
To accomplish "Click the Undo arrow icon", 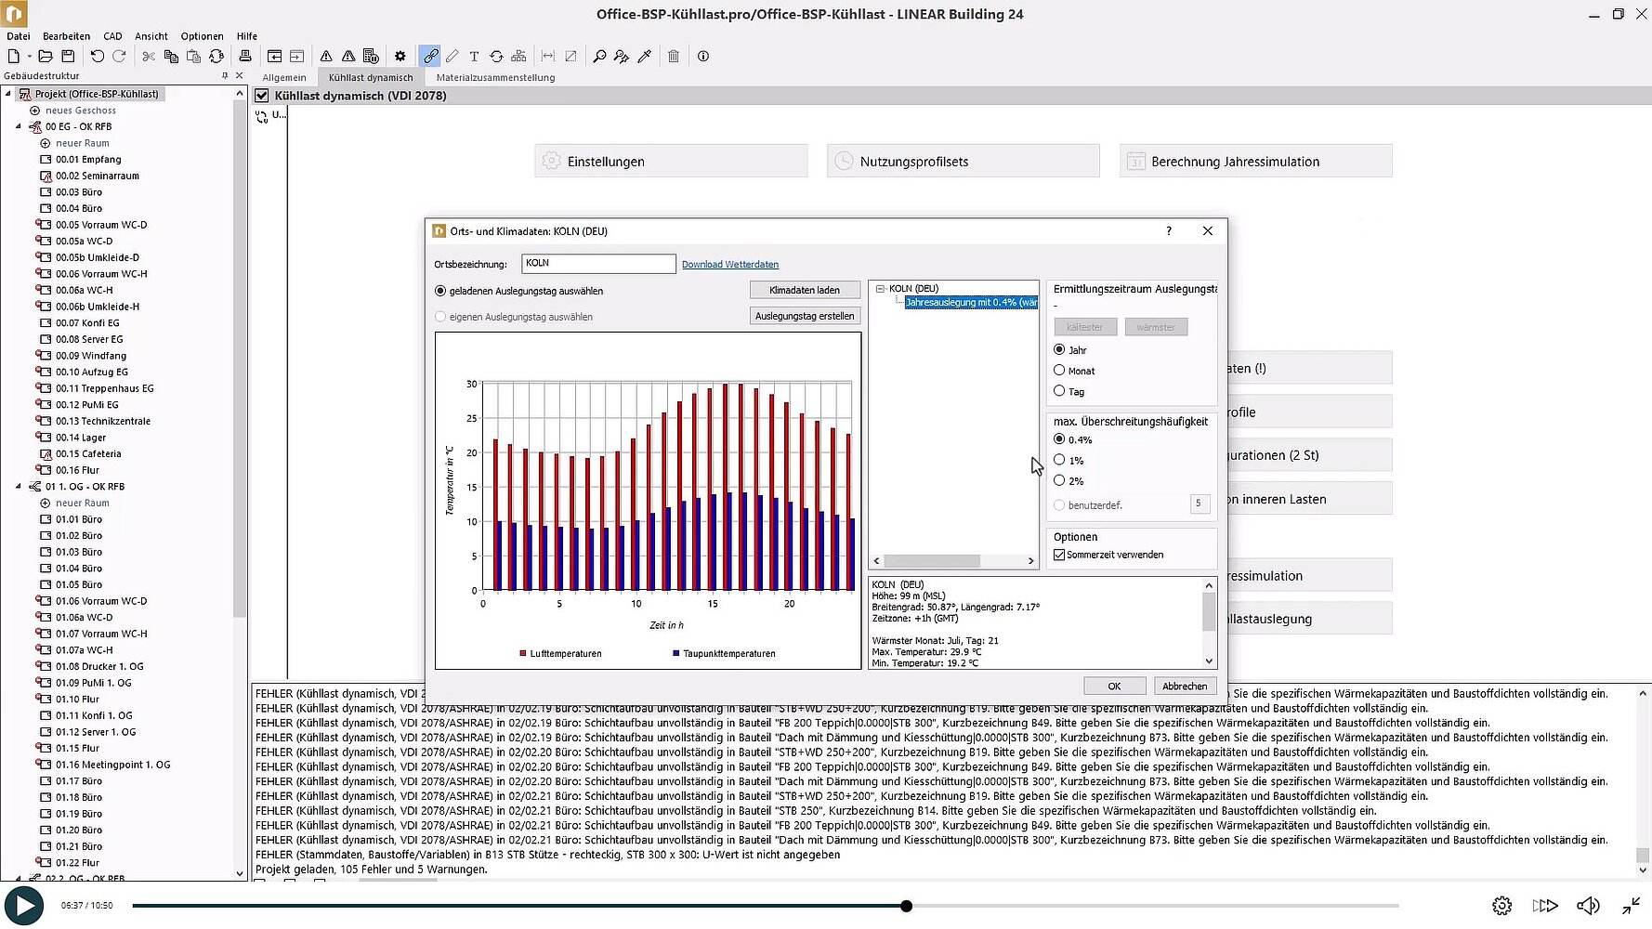I will 97,57.
